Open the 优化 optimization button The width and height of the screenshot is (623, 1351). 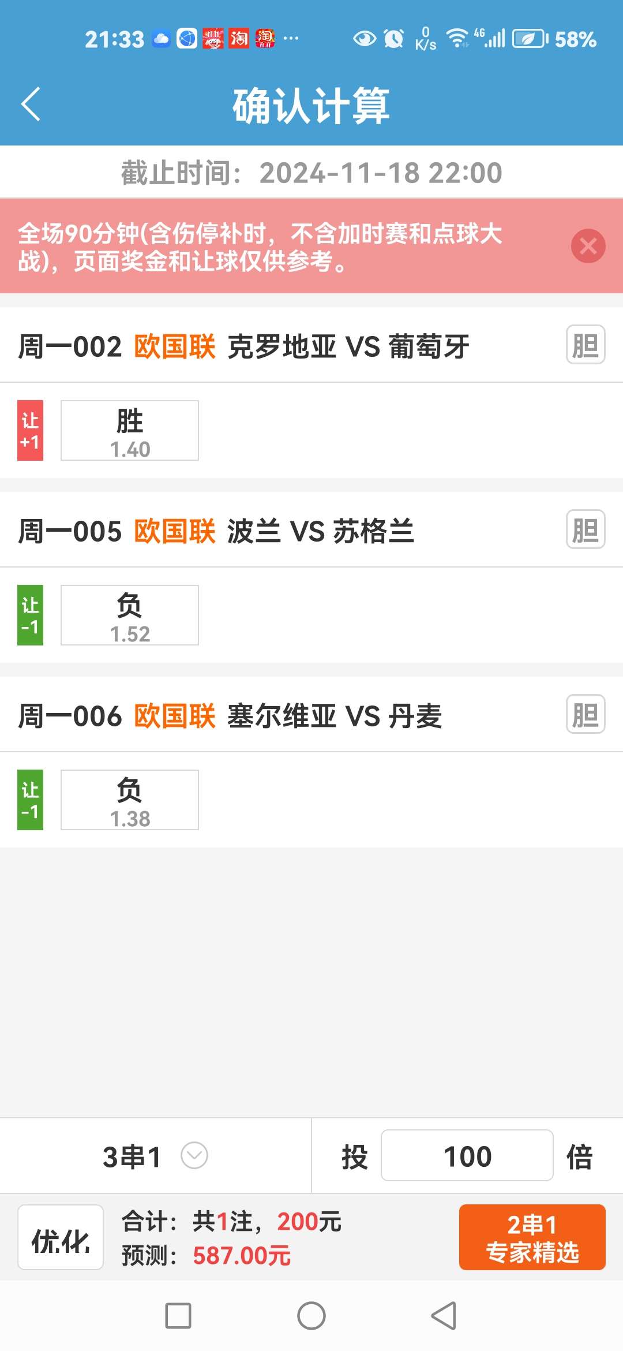tap(61, 1237)
